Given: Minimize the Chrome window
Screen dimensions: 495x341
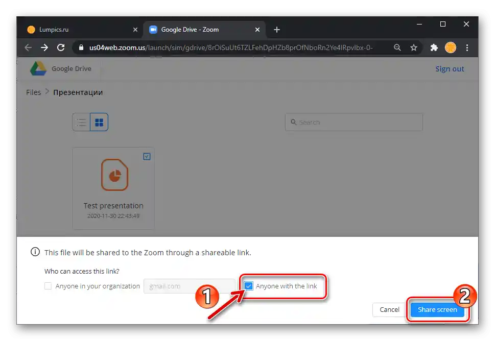Looking at the screenshot, I should 419,25.
